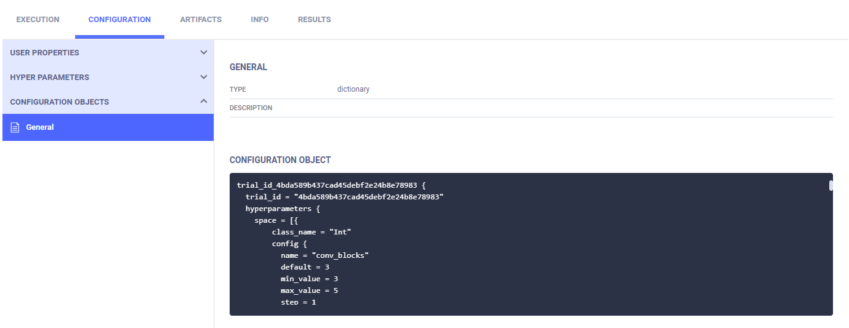Click the Configuration Objects section label
Viewport: 849px width, 328px height.
(59, 102)
